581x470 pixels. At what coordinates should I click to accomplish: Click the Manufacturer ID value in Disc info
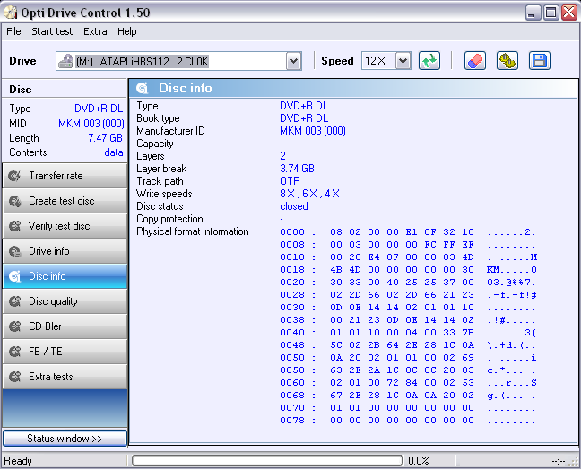pos(313,131)
